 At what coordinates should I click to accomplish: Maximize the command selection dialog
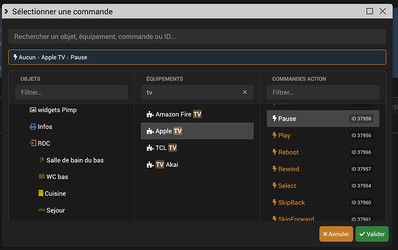[x=370, y=11]
